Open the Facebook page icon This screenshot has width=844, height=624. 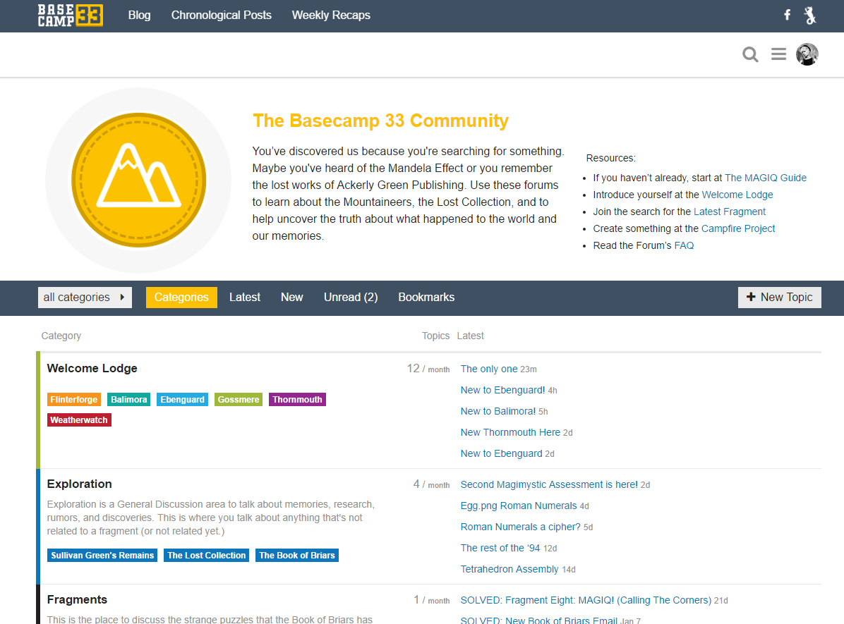point(787,15)
